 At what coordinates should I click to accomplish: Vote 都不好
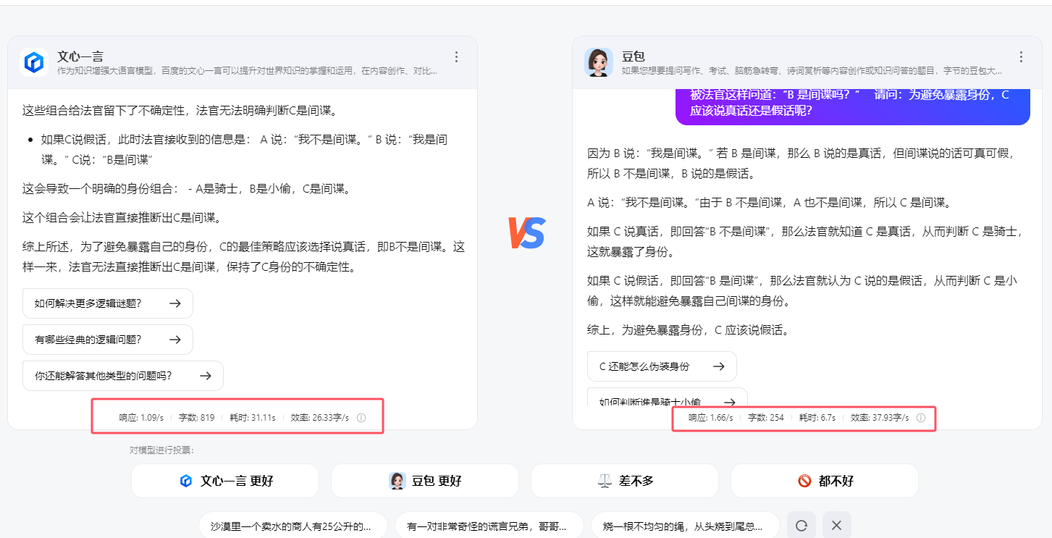(x=825, y=481)
